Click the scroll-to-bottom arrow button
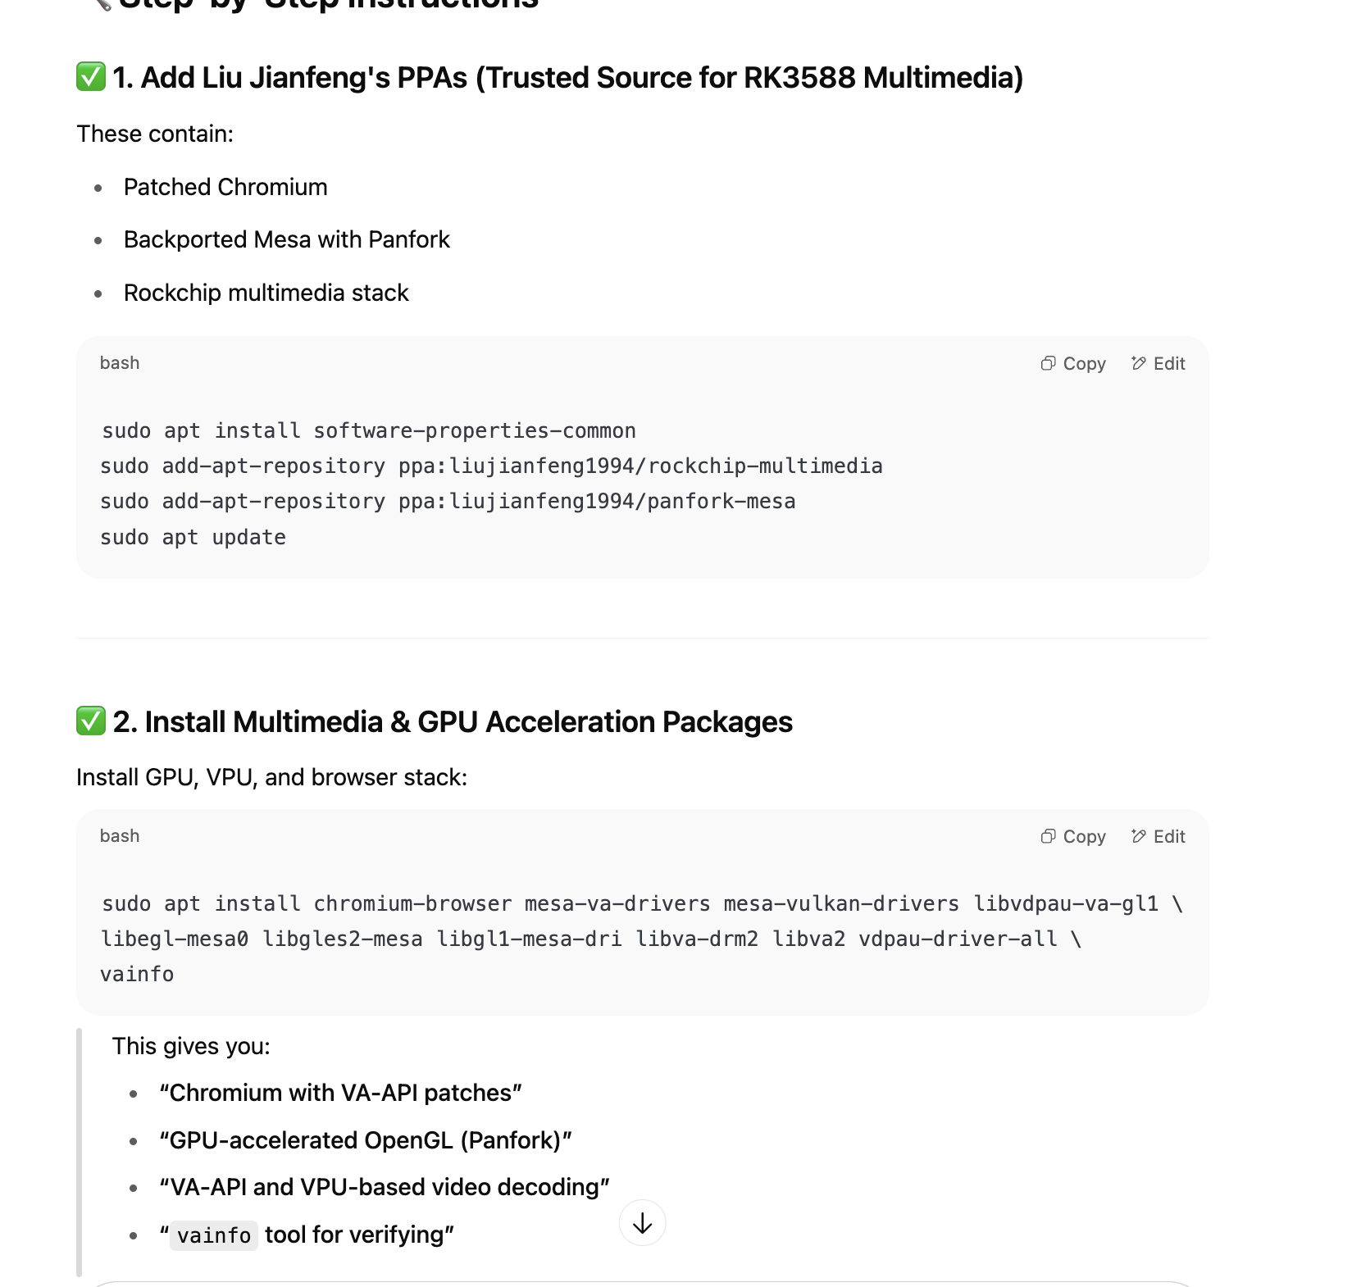This screenshot has height=1287, width=1361. coord(643,1223)
